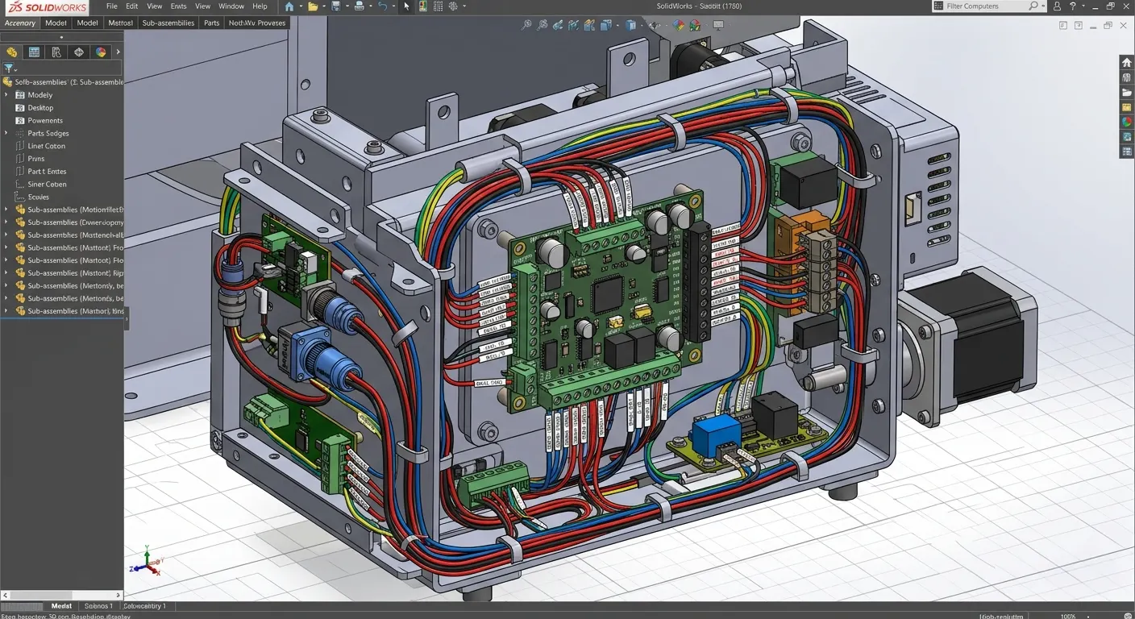Switch to the Mstrosl ribbon tab
The width and height of the screenshot is (1135, 619).
click(x=120, y=23)
